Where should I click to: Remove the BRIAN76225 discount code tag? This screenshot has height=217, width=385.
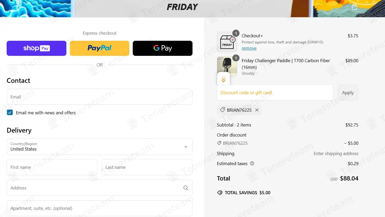[257, 110]
